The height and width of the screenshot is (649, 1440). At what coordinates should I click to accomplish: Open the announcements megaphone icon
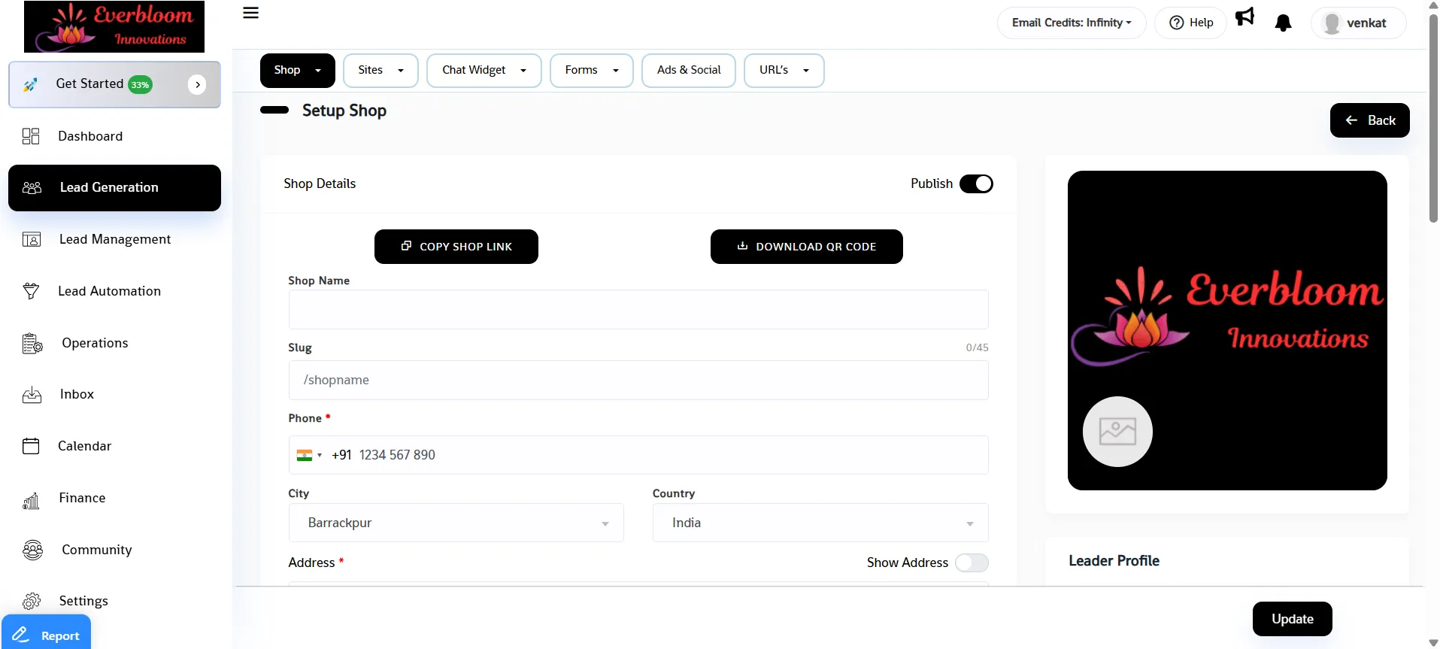1244,17
